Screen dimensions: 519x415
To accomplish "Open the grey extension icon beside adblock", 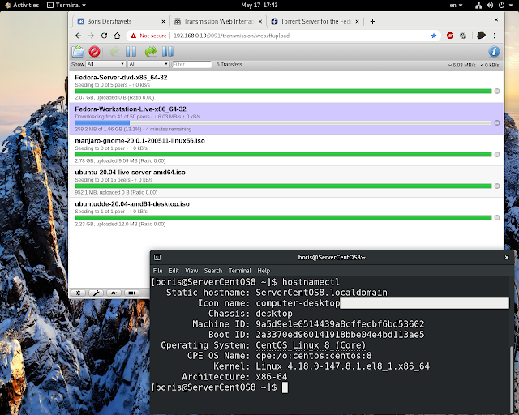I will (463, 36).
